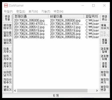
Task: Click new name cell 20170624_095526.jpg
Action: pos(65,34)
